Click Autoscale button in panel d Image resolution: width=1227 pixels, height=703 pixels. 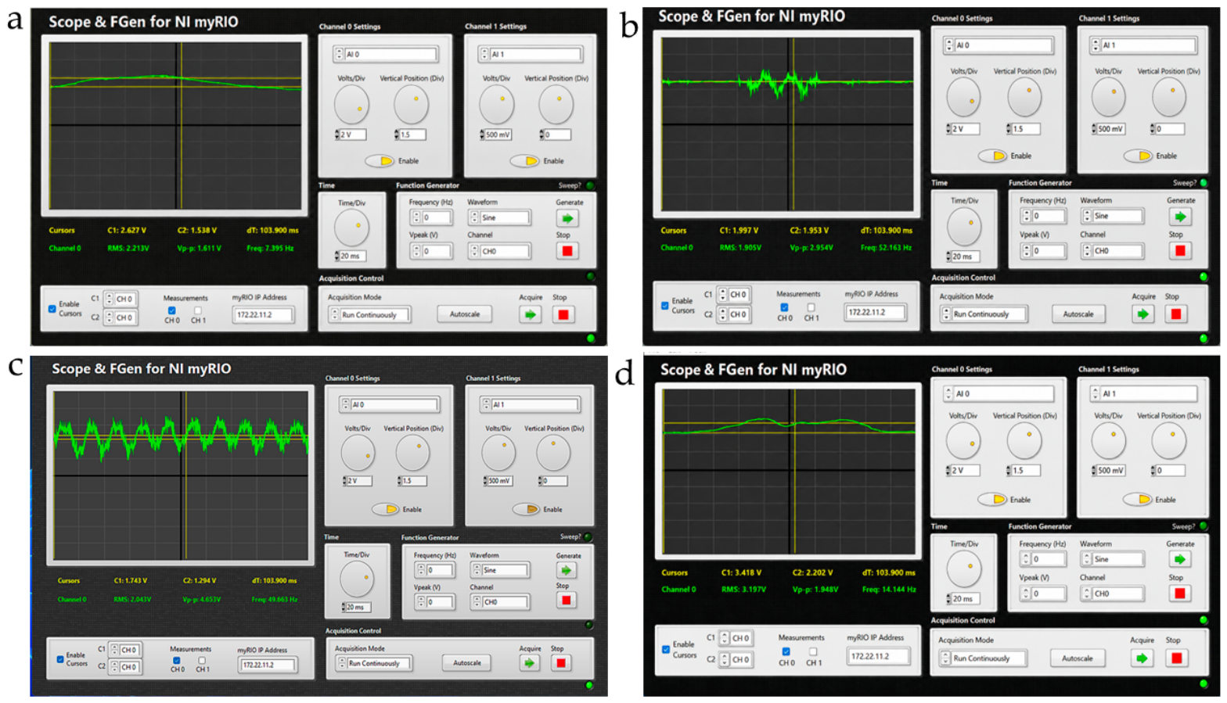[x=1078, y=658]
